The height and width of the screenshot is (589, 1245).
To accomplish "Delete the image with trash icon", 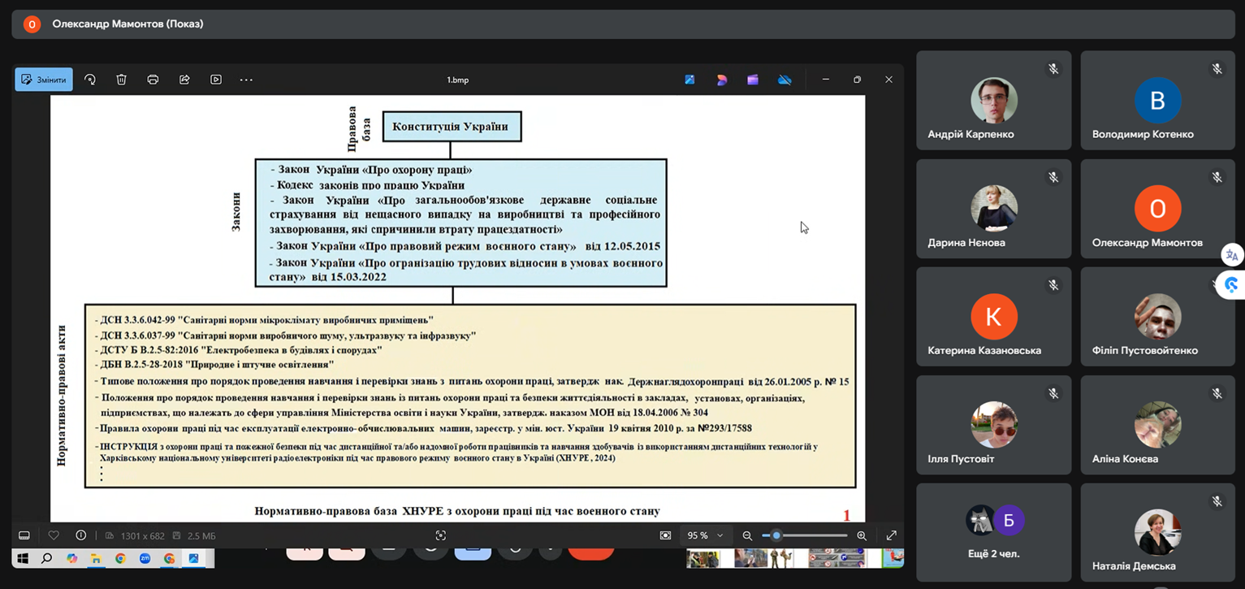I will coord(121,80).
